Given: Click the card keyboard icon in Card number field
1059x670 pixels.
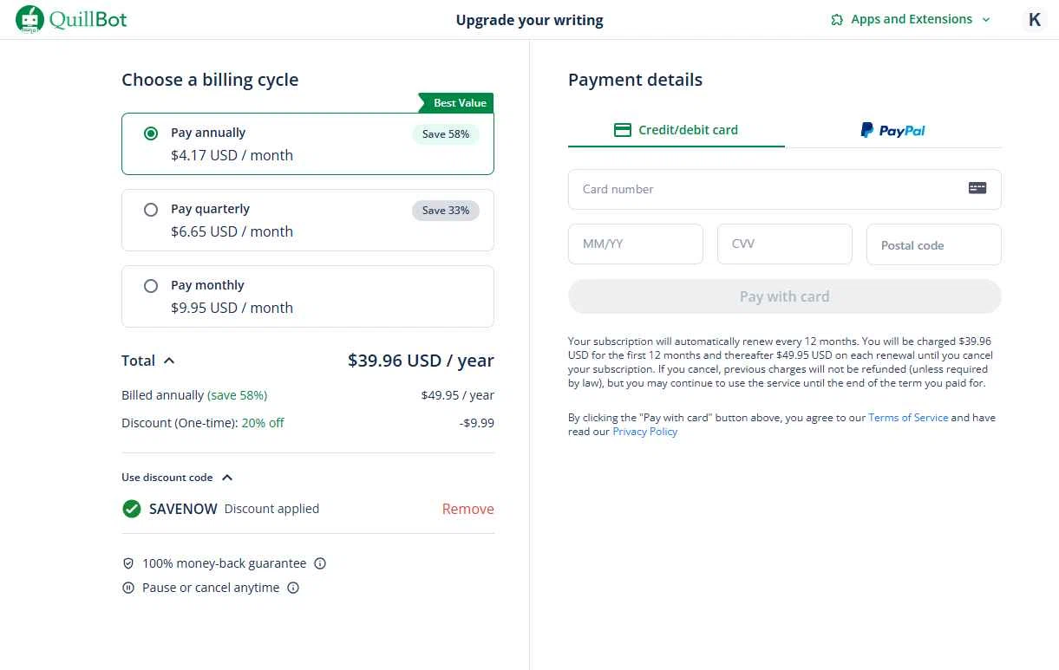Looking at the screenshot, I should (977, 188).
